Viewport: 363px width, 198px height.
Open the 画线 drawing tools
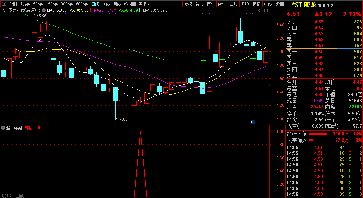pos(233,4)
